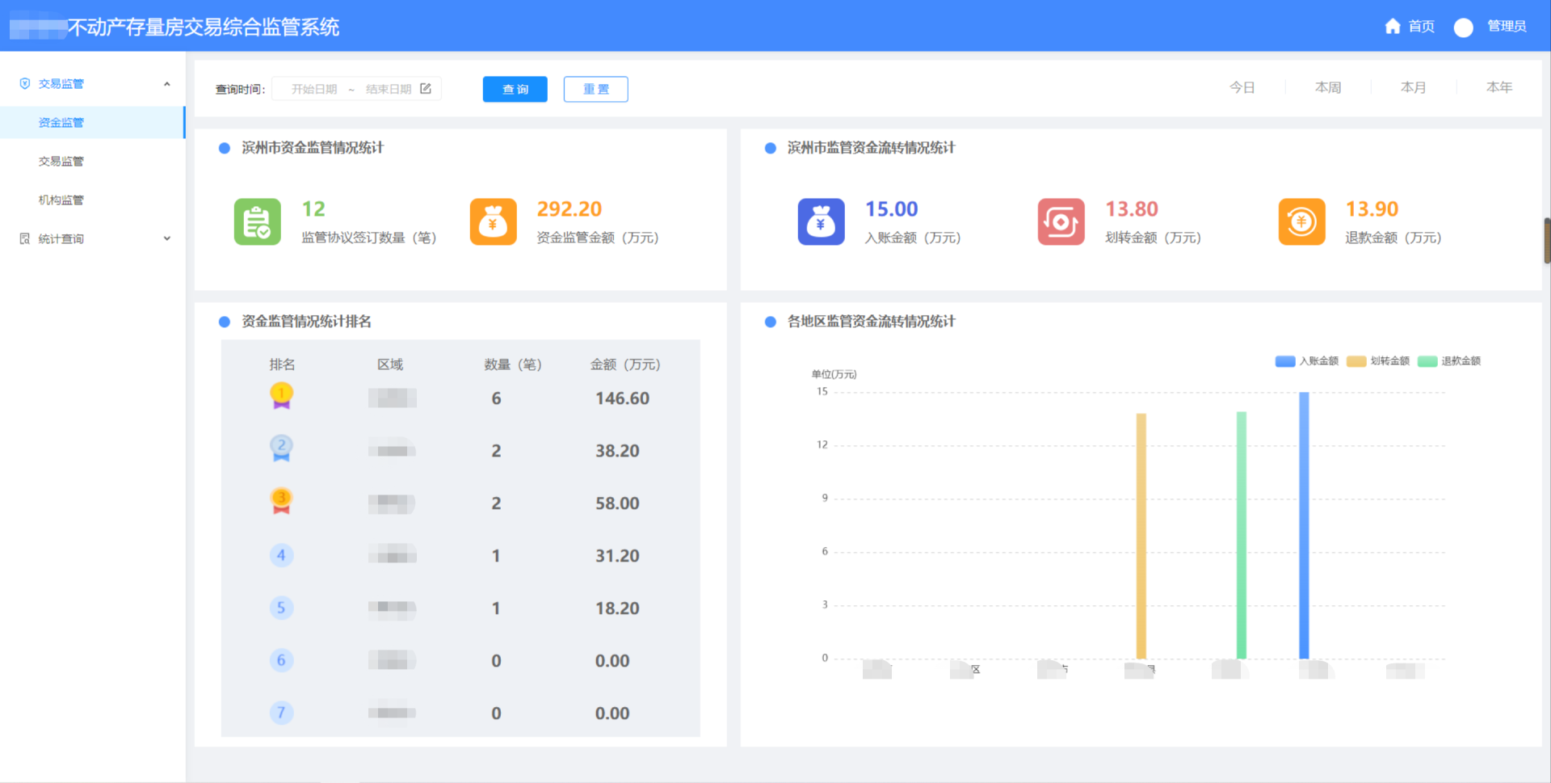Click the home icon in header
This screenshot has width=1551, height=783.
click(x=1392, y=27)
